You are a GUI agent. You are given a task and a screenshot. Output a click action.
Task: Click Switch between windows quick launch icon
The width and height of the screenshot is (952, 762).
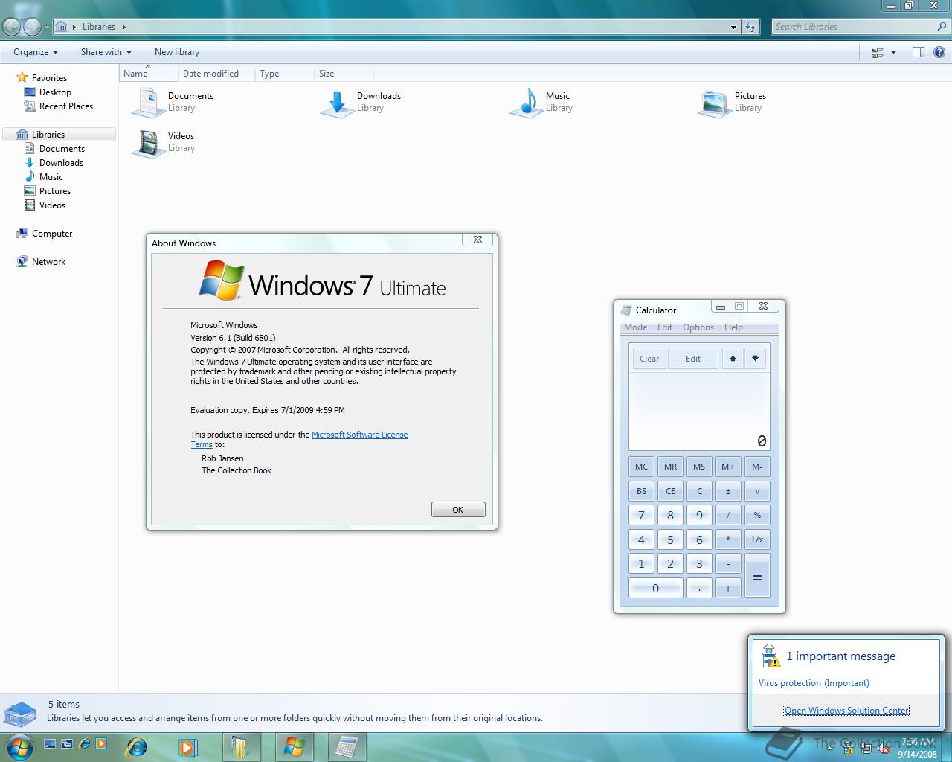pos(67,743)
